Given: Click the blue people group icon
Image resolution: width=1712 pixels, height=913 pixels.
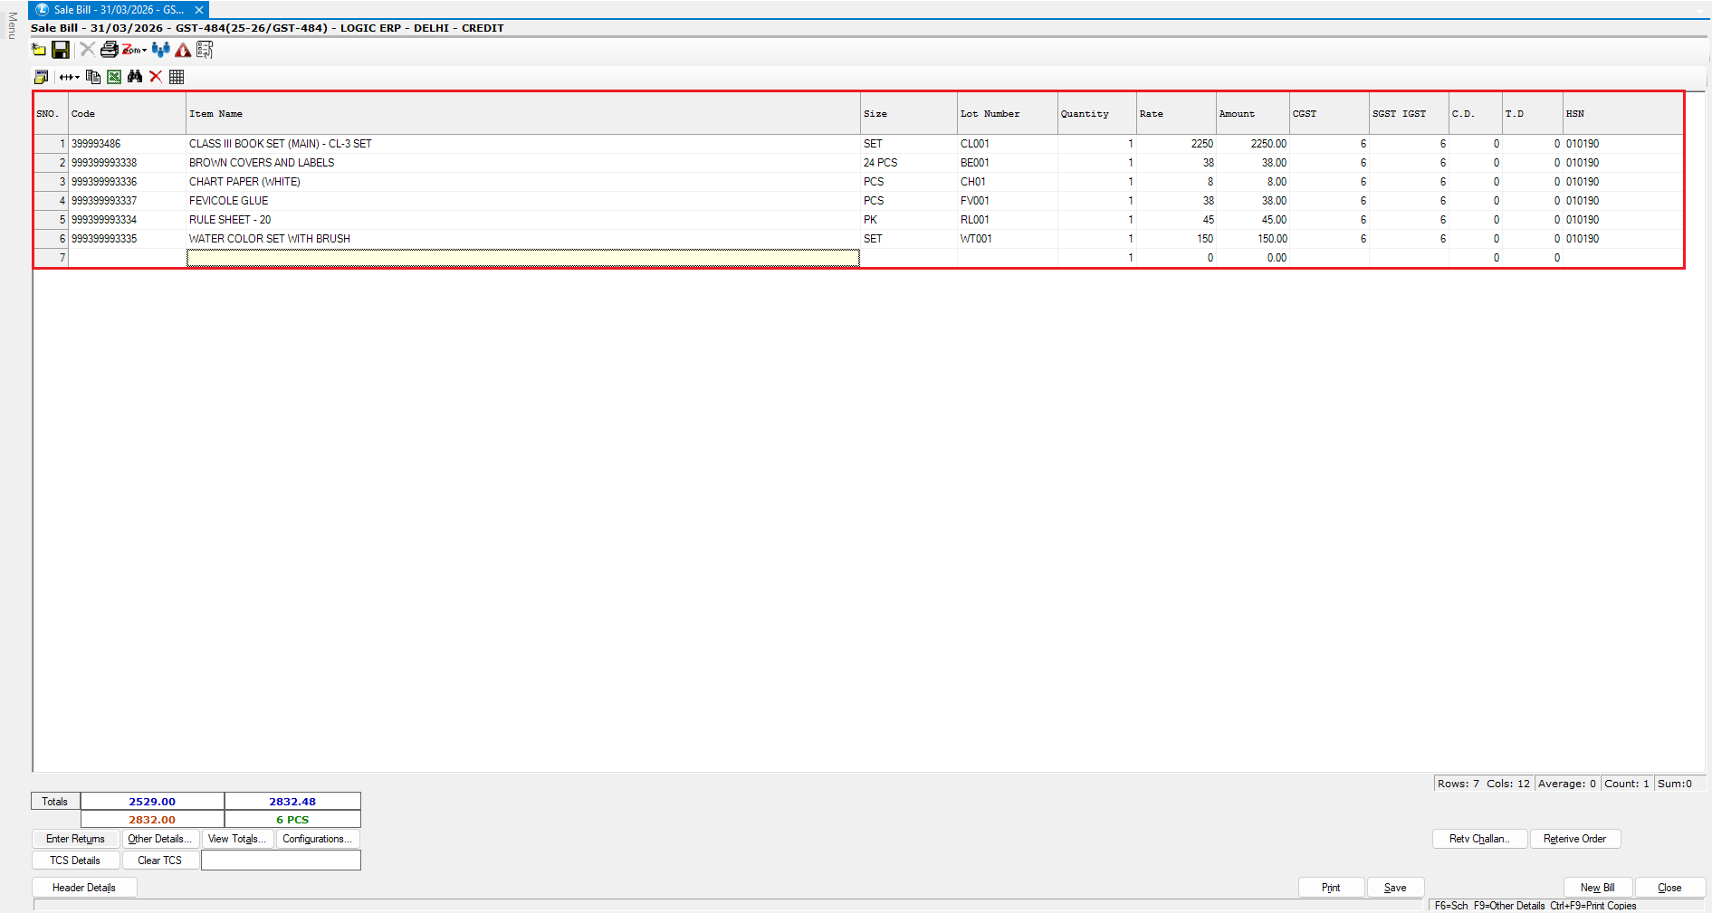Looking at the screenshot, I should click(x=161, y=50).
